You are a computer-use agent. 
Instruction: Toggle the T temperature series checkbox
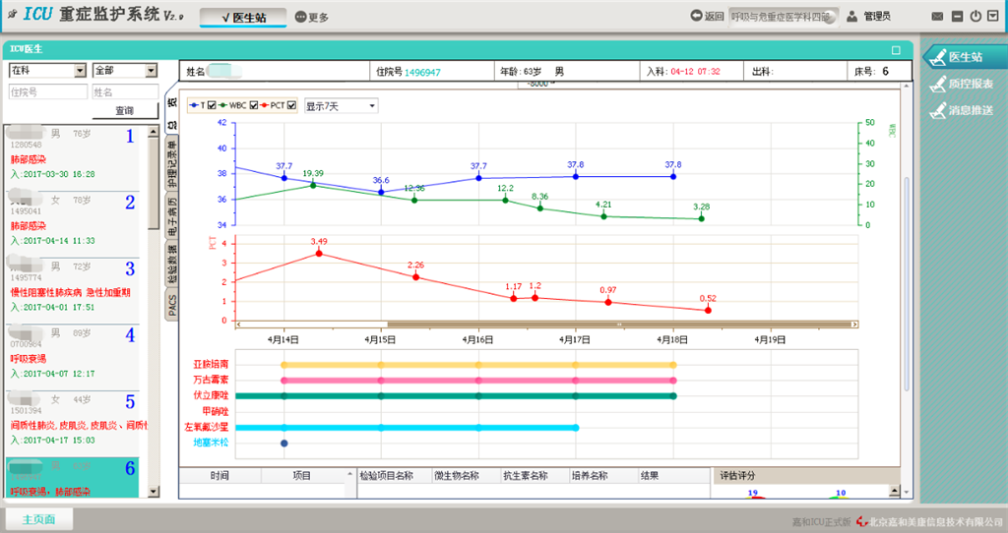coord(212,105)
